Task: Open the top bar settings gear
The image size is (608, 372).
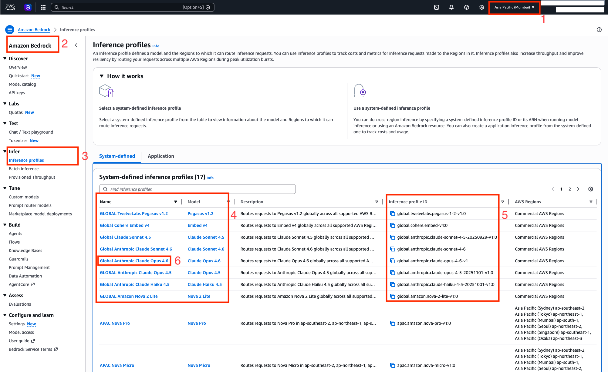Action: (x=482, y=7)
